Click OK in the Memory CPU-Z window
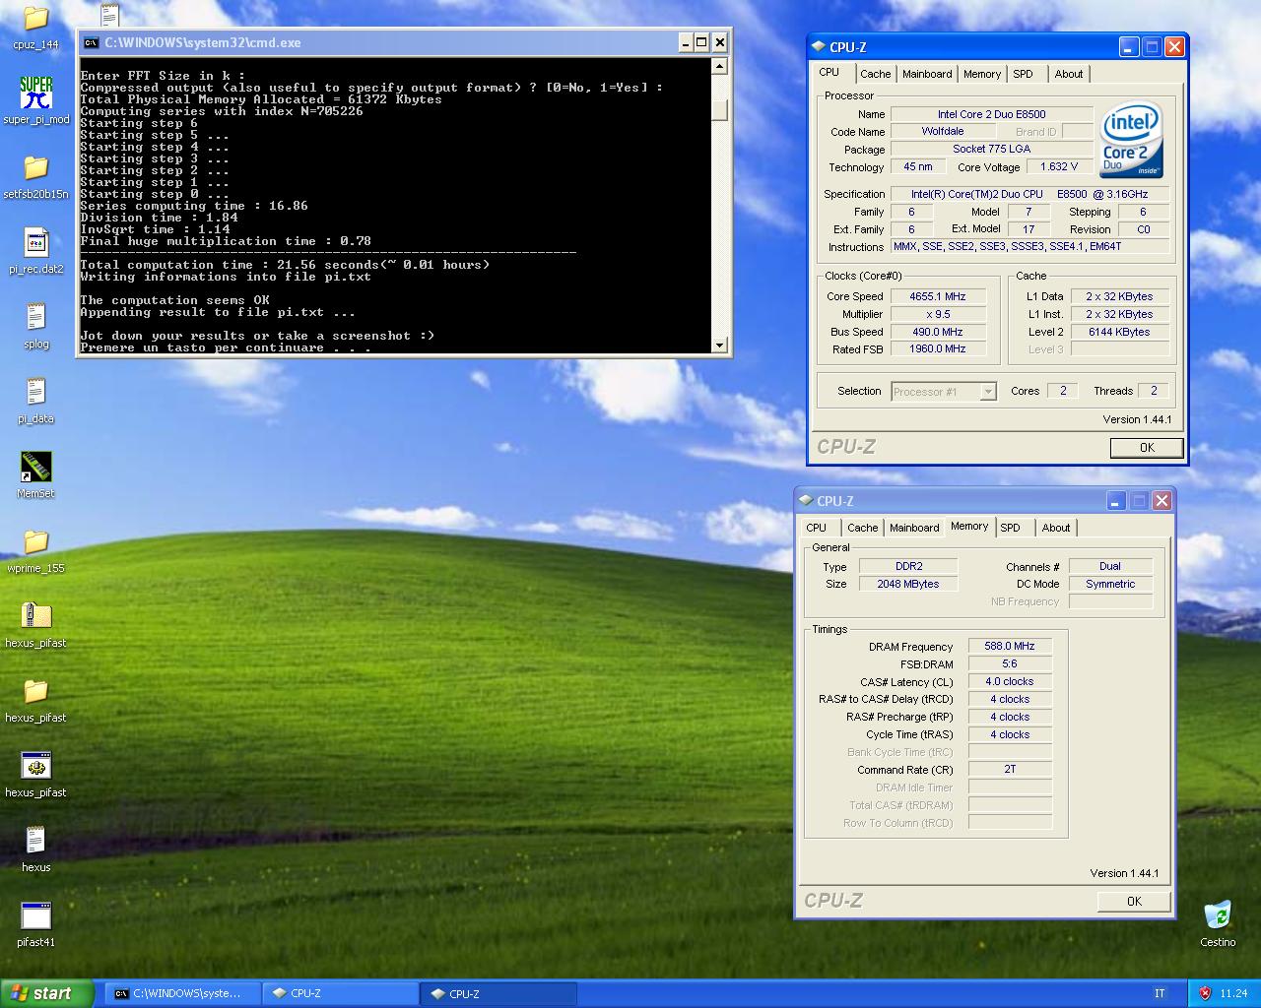 1134,901
